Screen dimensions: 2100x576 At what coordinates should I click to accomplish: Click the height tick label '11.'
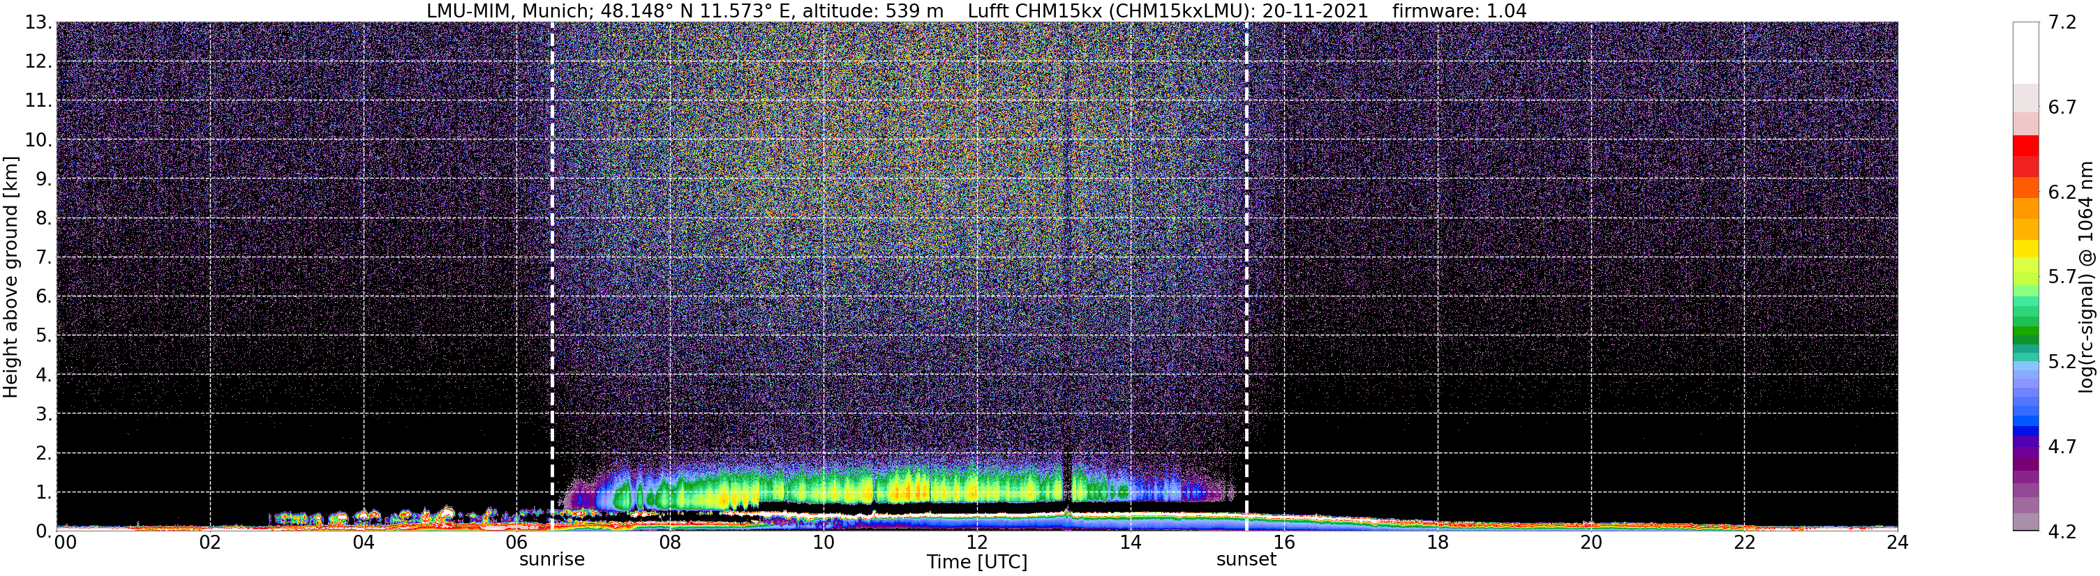point(38,101)
